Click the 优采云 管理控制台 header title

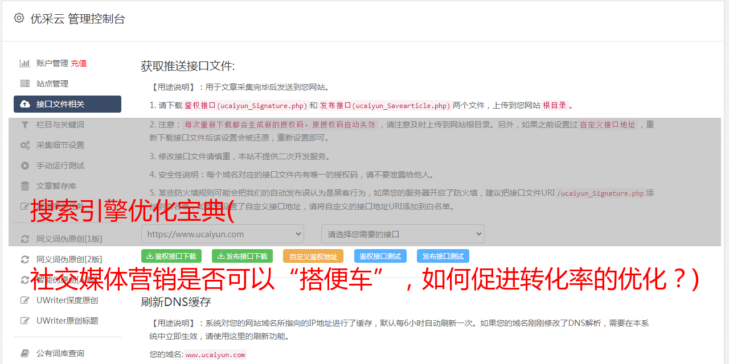(x=77, y=19)
